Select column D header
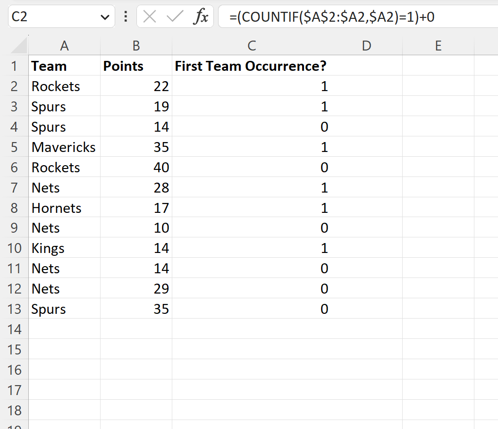Screen dimensions: 498x429 click(x=367, y=46)
